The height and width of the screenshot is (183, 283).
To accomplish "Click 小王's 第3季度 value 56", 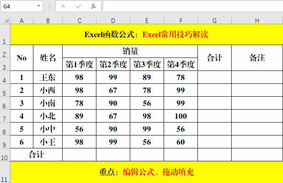I will [147, 142].
